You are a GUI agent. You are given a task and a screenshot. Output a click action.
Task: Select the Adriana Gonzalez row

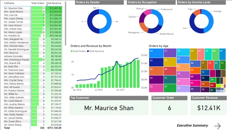[x=33, y=56]
